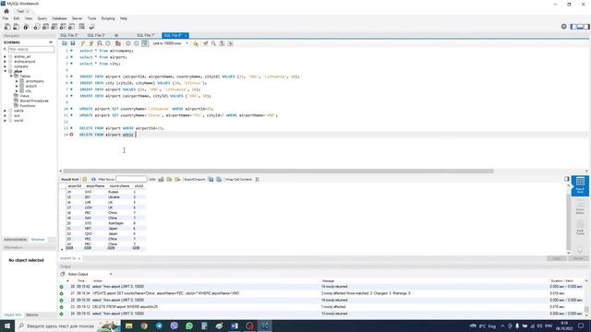Viewport: 591px width, 332px height.
Task: Create a new table icon
Action: 45,27
